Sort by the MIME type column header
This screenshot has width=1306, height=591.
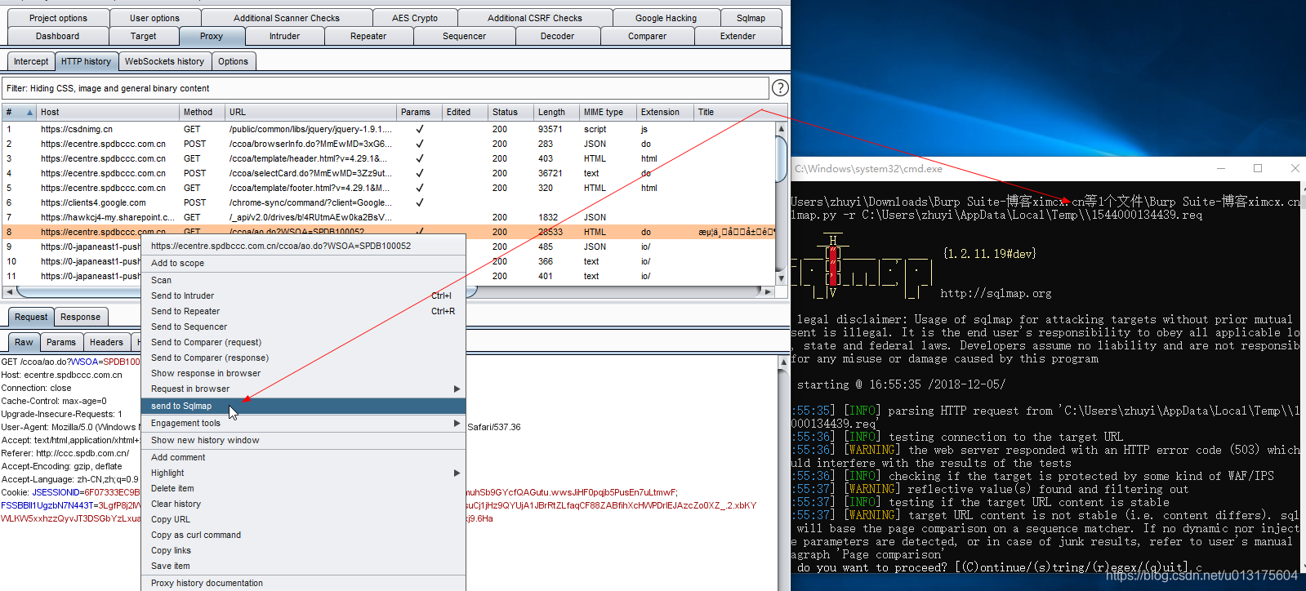click(x=608, y=113)
